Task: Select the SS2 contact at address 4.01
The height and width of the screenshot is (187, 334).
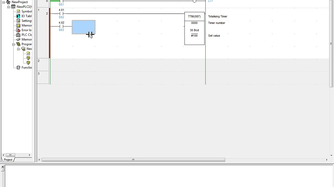Action: point(61,14)
